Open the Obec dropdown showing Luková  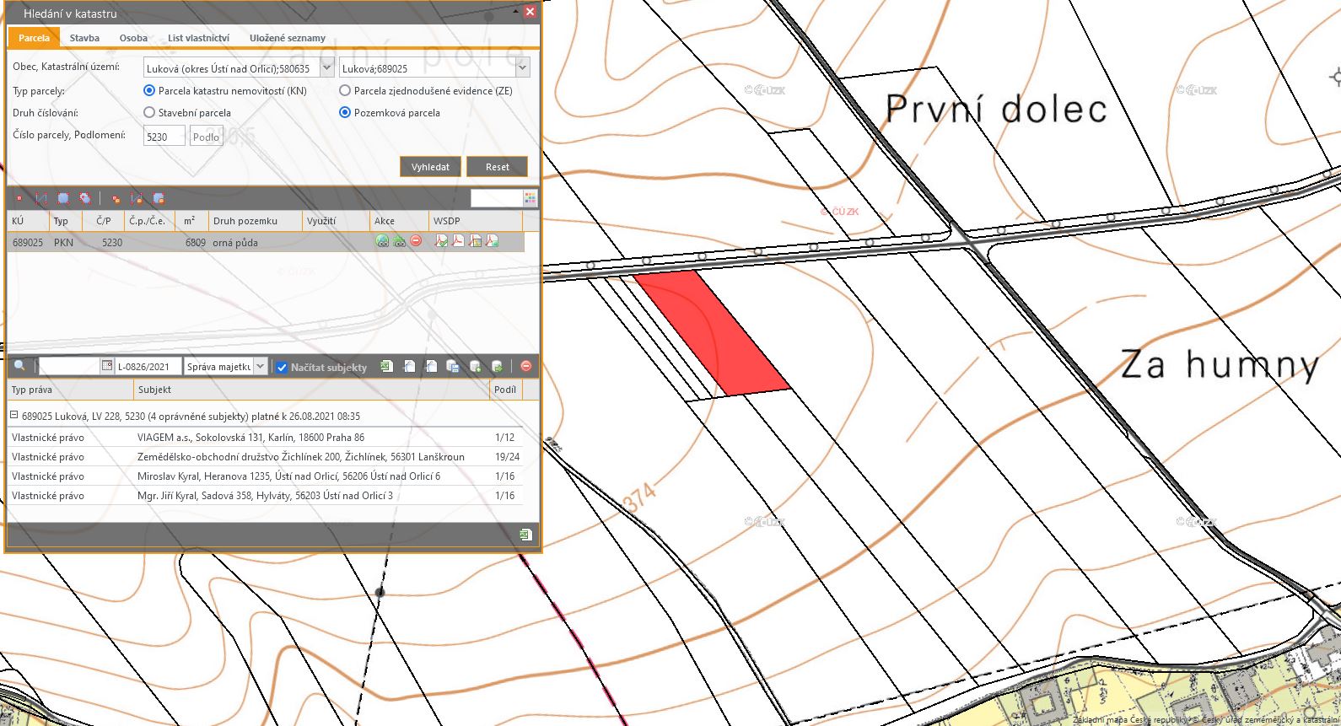tap(327, 69)
